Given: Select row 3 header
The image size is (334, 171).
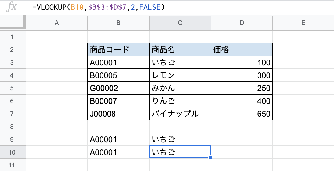Looking at the screenshot, I should [13, 62].
